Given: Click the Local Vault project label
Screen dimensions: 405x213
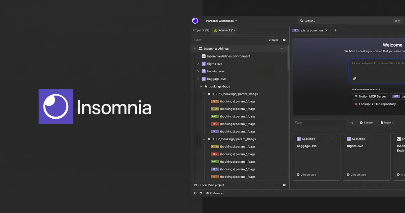Looking at the screenshot, I should pos(212,185).
